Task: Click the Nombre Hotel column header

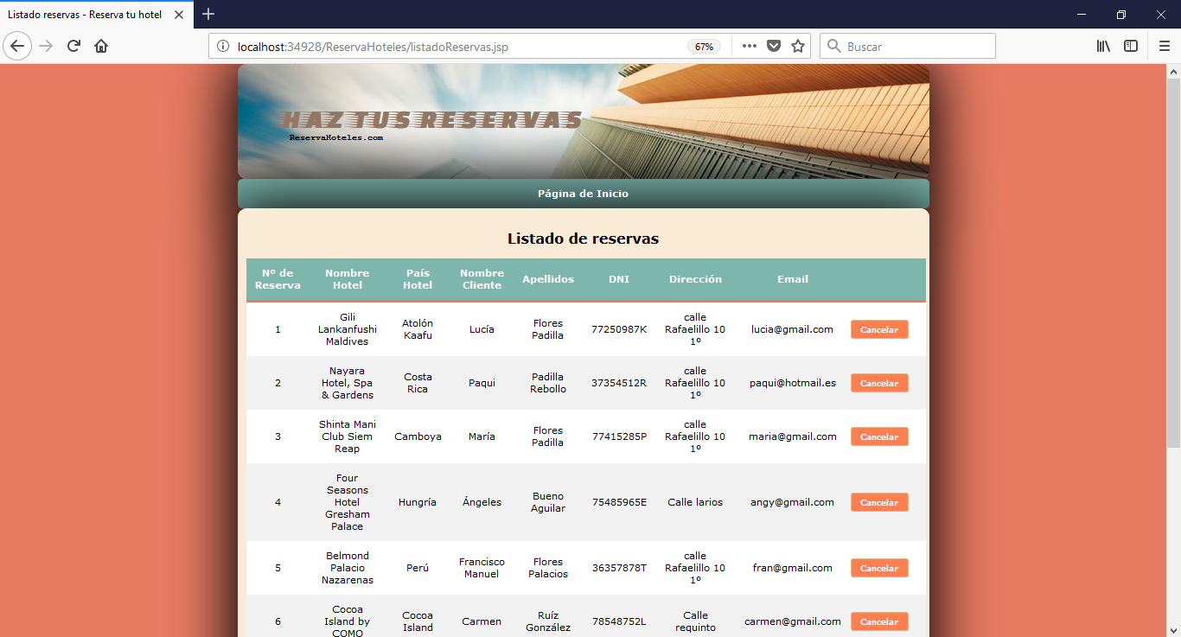Action: [x=347, y=279]
